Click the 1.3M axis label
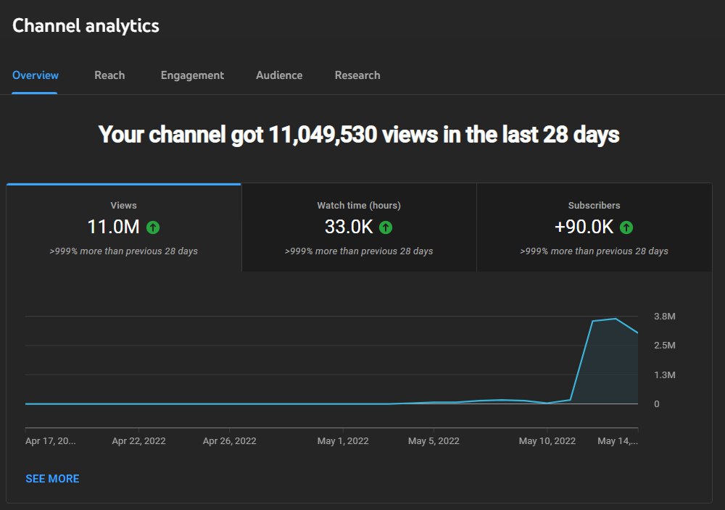The height and width of the screenshot is (510, 725). [664, 375]
